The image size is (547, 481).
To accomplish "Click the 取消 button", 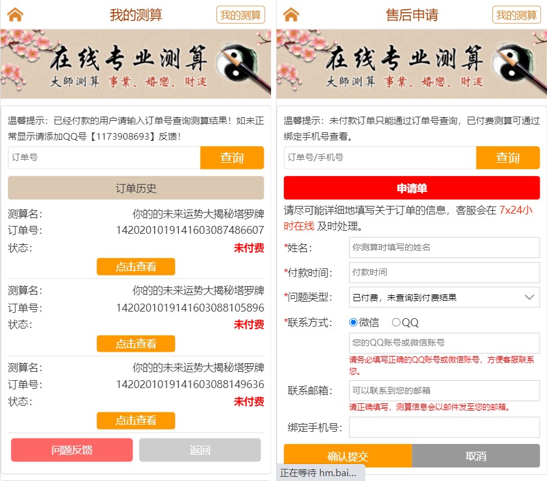I will click(x=476, y=456).
